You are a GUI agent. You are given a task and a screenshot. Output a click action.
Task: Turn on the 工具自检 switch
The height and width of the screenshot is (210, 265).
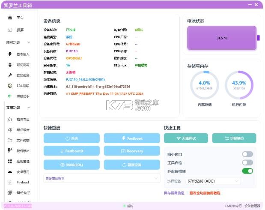pyautogui.click(x=247, y=162)
